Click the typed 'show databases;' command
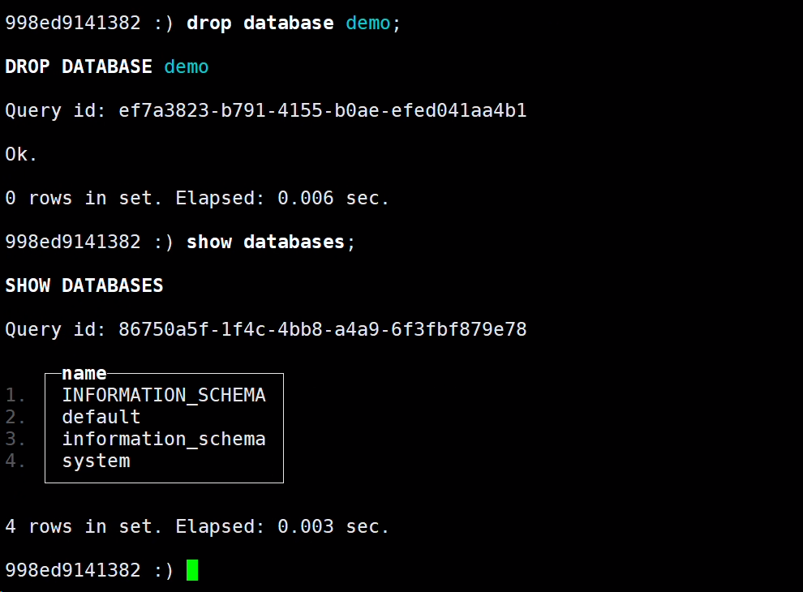803x592 pixels. (271, 242)
